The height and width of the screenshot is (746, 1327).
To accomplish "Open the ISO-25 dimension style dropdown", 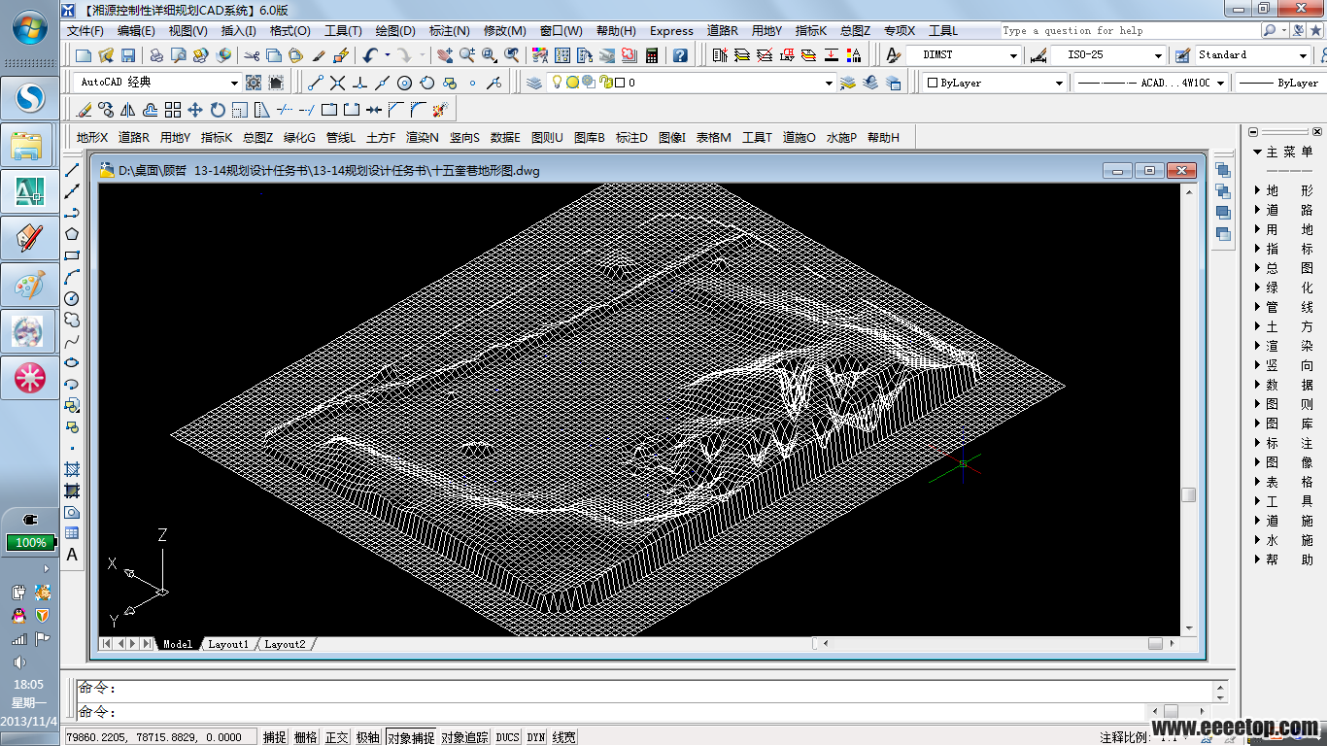I will click(x=1158, y=55).
